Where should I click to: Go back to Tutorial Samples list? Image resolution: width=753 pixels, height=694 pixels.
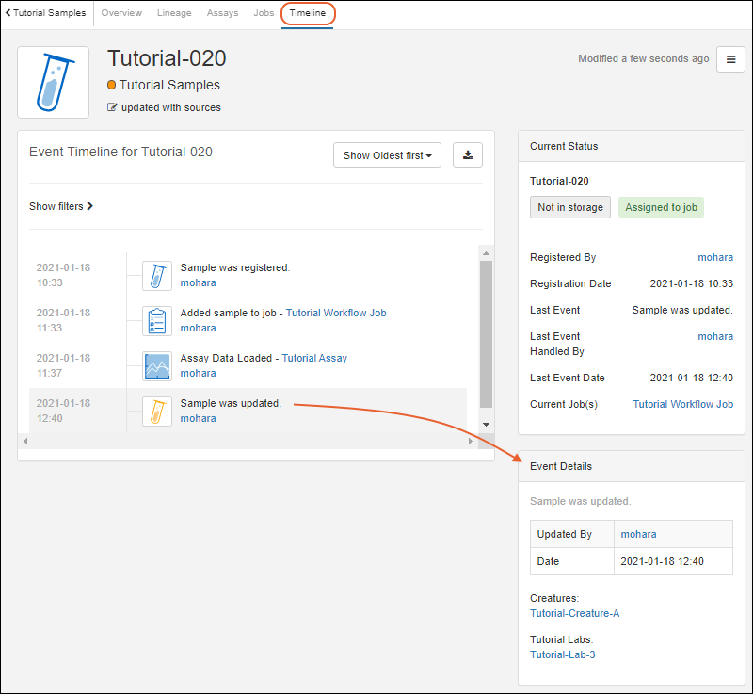(x=46, y=13)
